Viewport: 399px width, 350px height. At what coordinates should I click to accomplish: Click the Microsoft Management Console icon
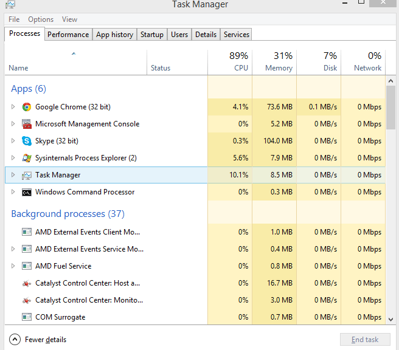[x=27, y=124]
